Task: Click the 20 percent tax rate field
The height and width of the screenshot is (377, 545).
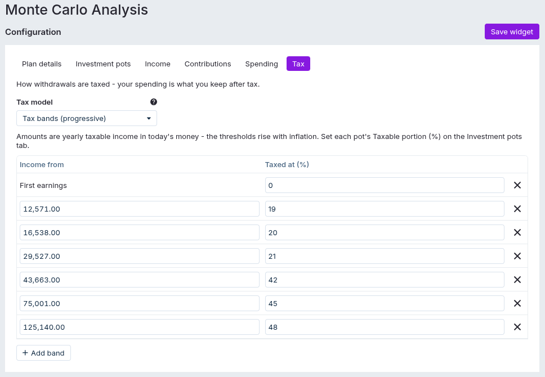Action: (x=385, y=232)
